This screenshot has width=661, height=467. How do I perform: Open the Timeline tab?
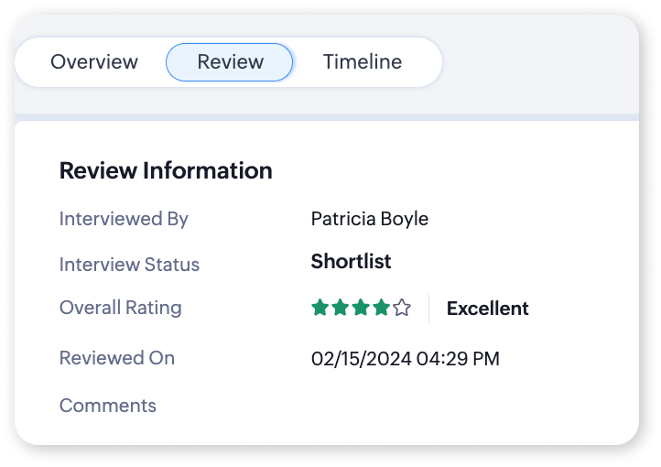[x=363, y=62]
